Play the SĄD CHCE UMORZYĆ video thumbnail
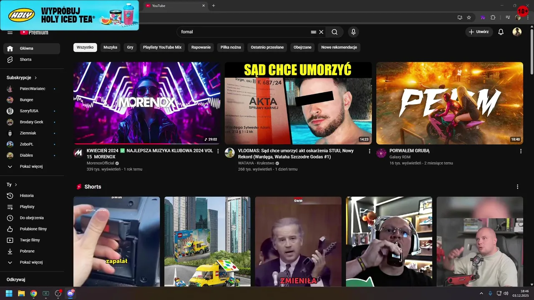The width and height of the screenshot is (534, 300). pos(298,103)
